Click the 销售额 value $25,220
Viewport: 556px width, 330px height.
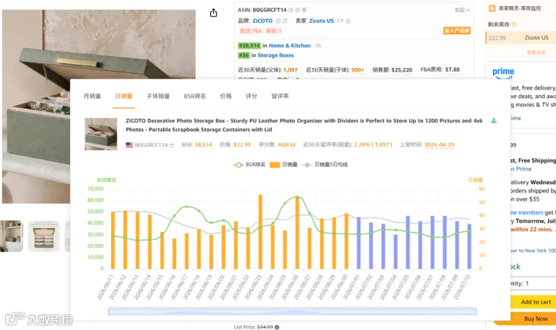click(402, 70)
